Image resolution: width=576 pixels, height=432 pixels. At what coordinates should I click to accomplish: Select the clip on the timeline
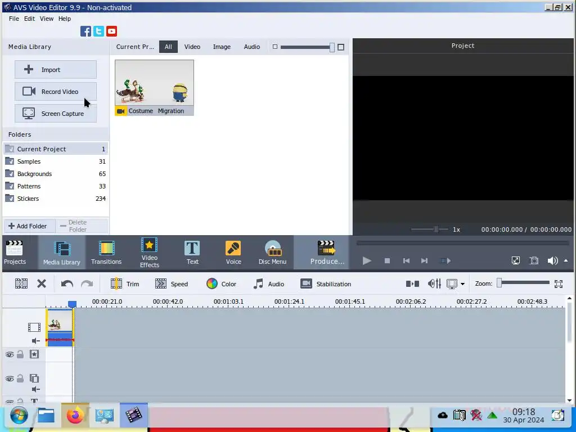click(60, 327)
